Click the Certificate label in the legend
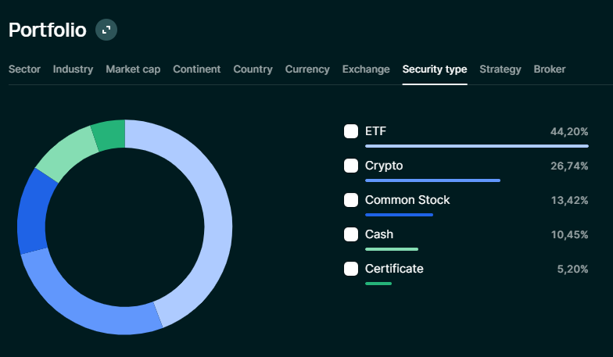This screenshot has height=357, width=613. coord(394,269)
